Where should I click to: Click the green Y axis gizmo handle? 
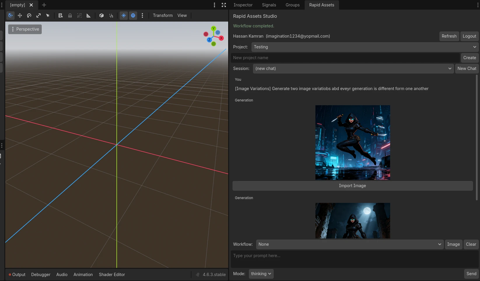pos(214,28)
